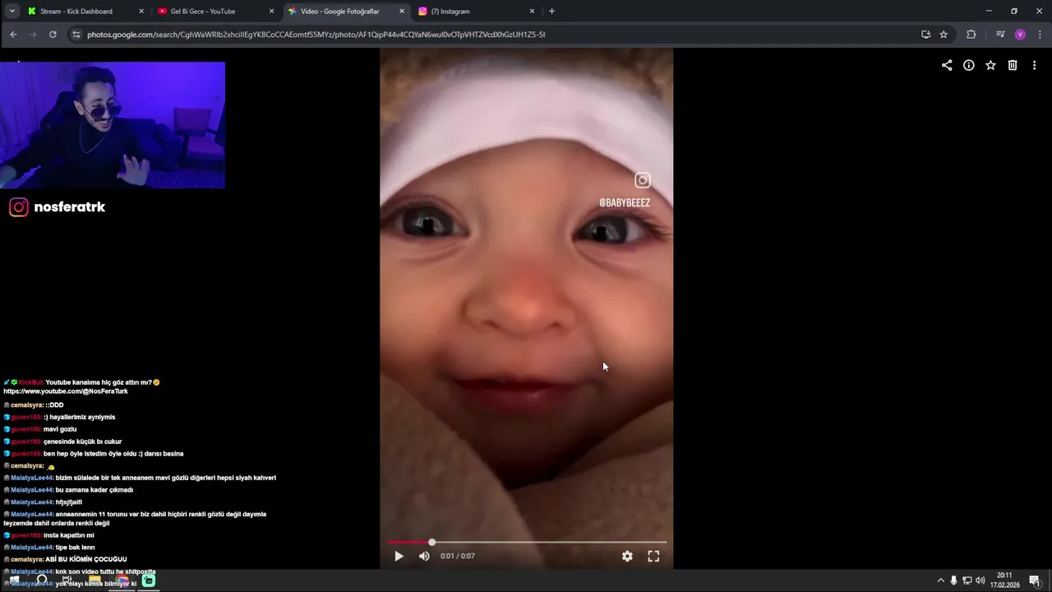The height and width of the screenshot is (592, 1052).
Task: Click the browser forward arrow
Action: tap(33, 35)
